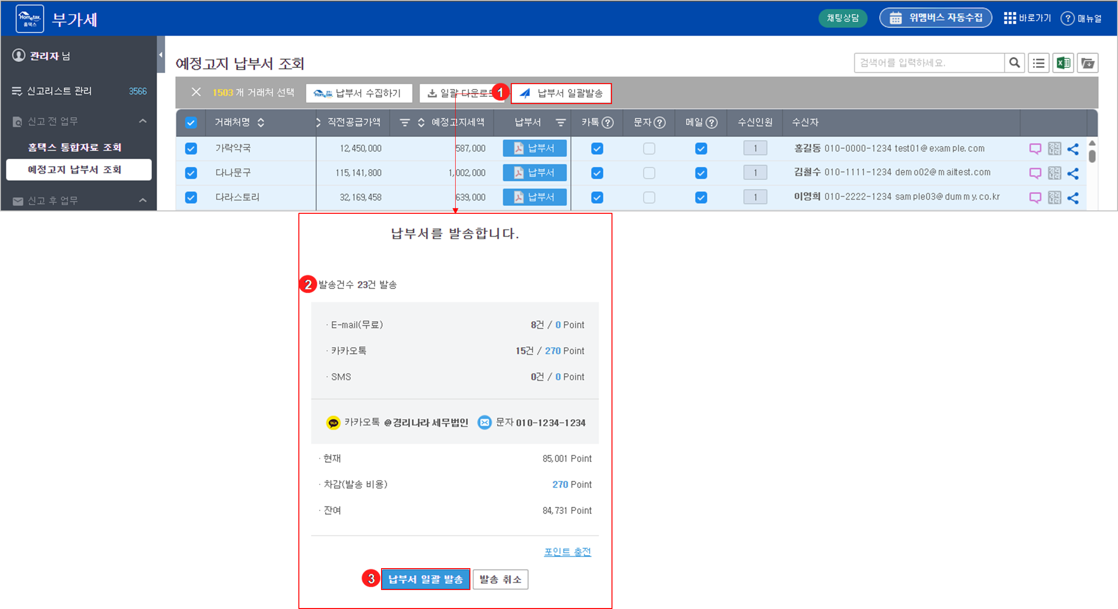The height and width of the screenshot is (609, 1118).
Task: Open 홈택스 통합자료 조회 menu
Action: (x=75, y=147)
